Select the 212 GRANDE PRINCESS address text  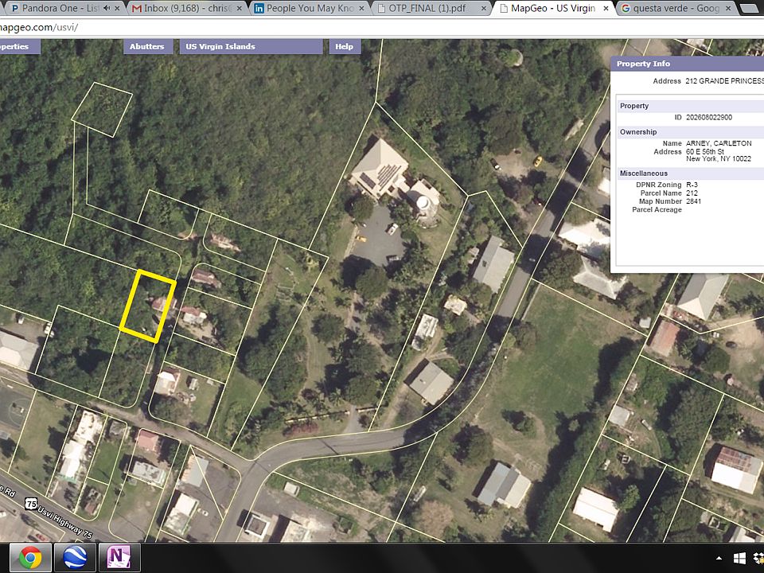[724, 81]
